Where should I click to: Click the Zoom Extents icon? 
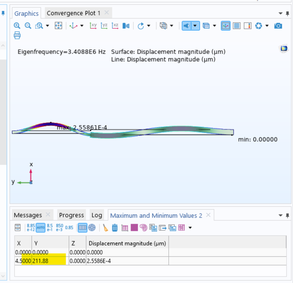tap(58, 26)
